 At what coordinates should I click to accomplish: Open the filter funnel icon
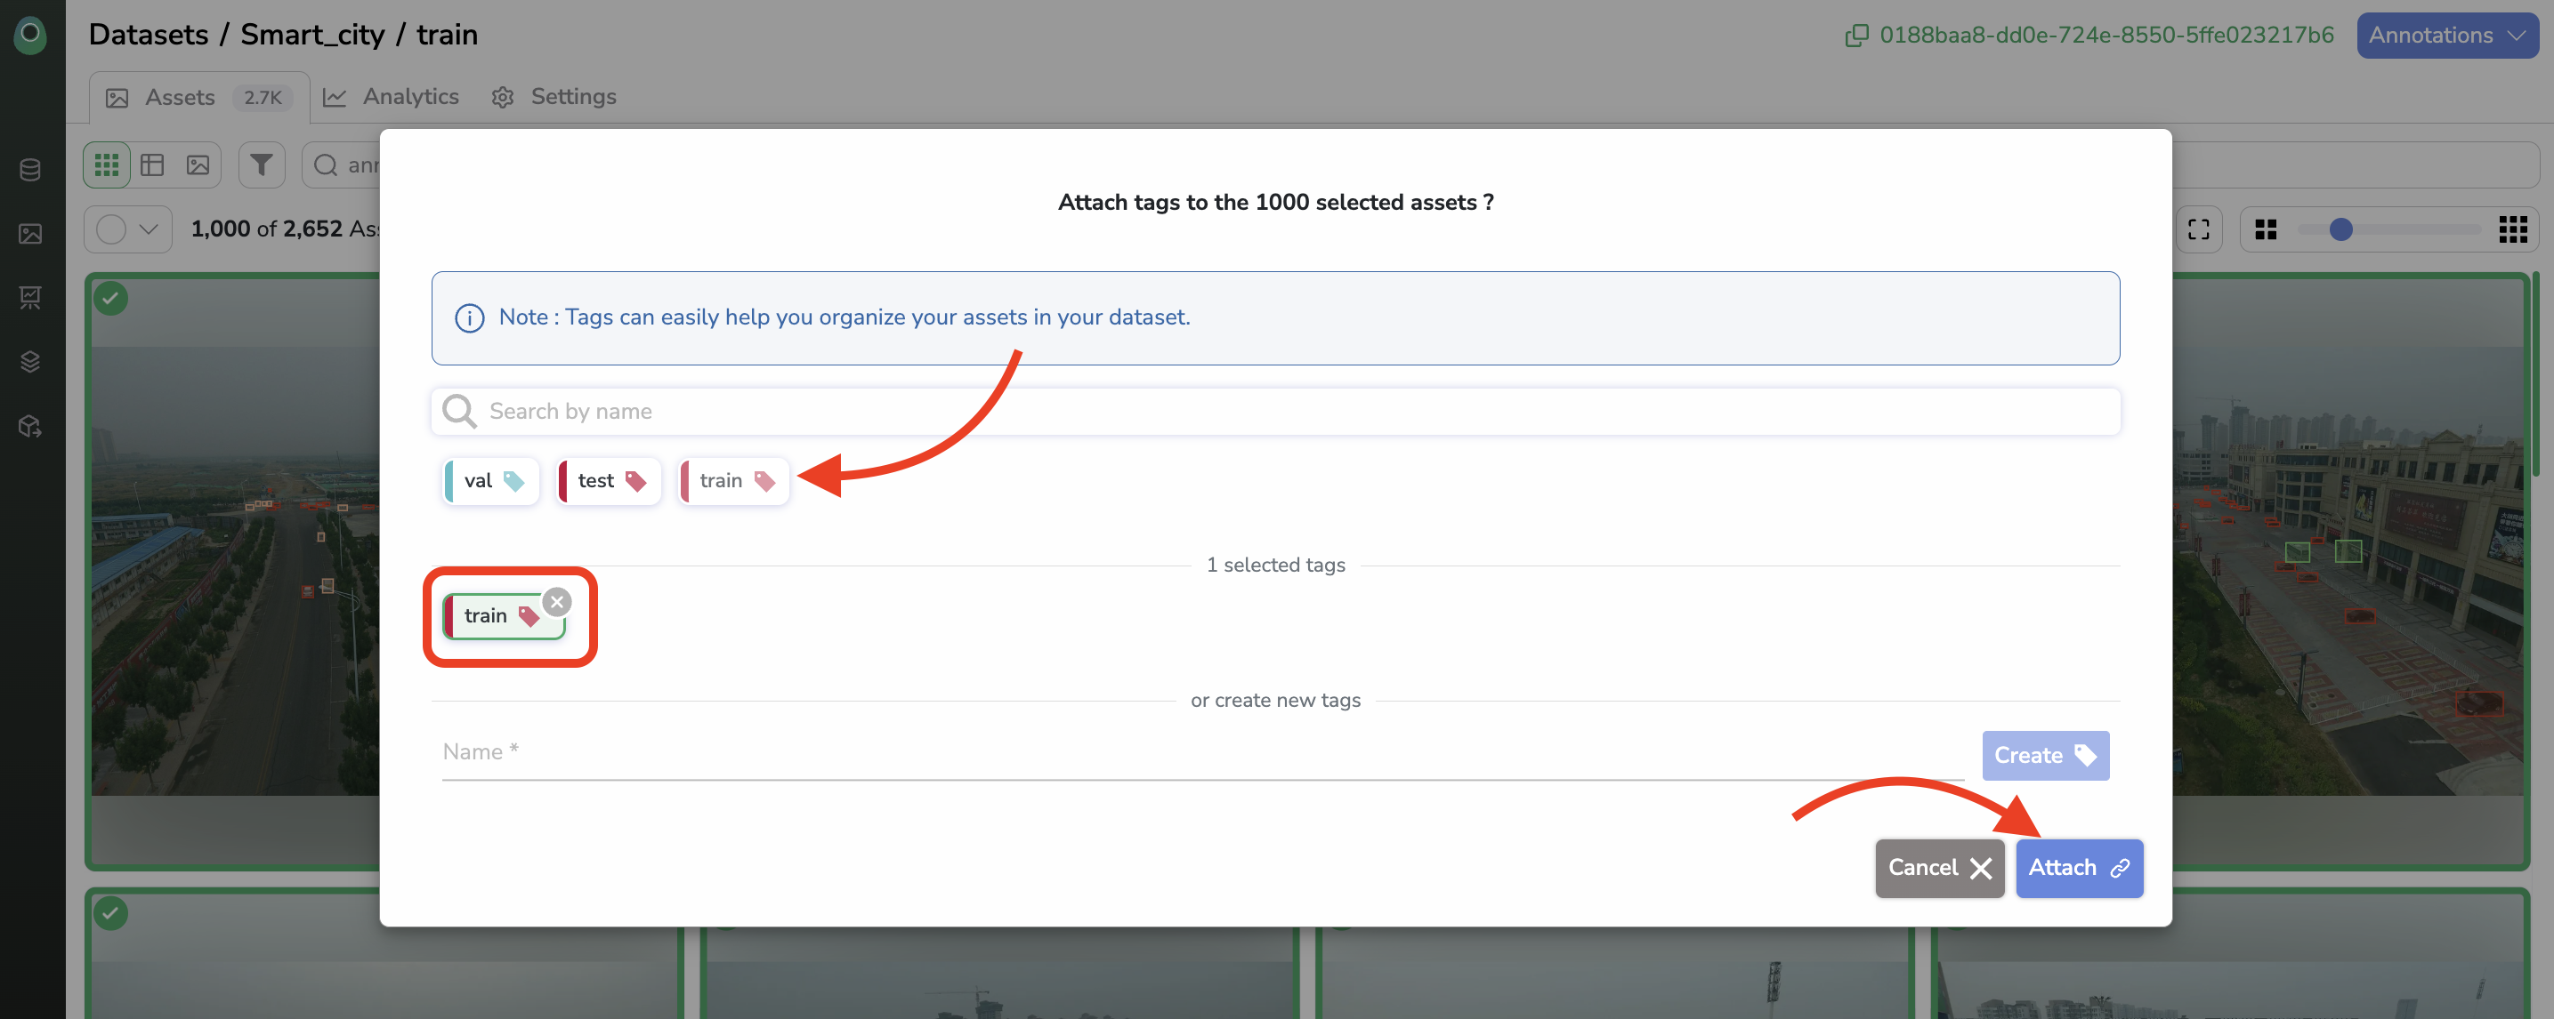click(262, 164)
